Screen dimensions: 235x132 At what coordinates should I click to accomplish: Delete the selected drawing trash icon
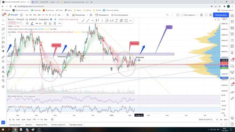pyautogui.click(x=55, y=23)
